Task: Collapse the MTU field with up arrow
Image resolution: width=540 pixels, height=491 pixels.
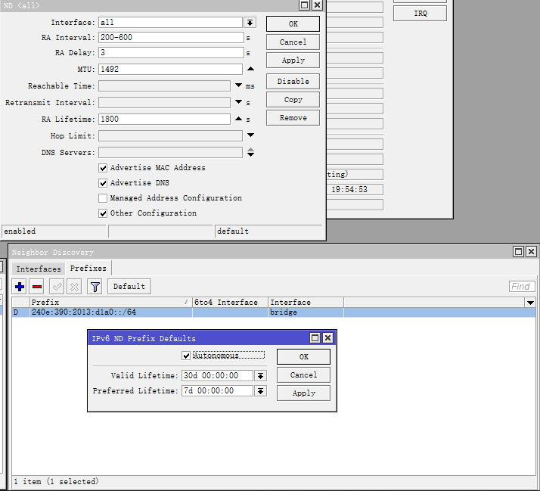Action: [250, 70]
